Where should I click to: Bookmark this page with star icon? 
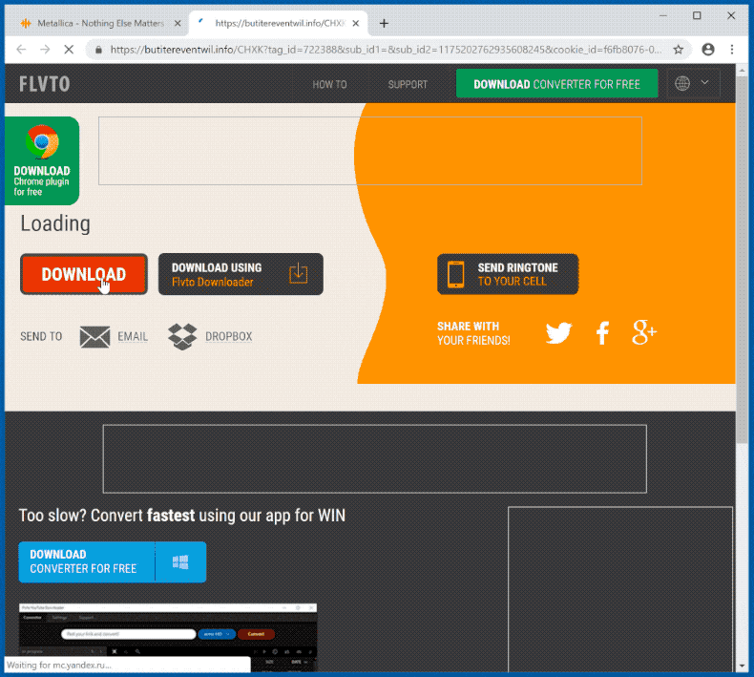coord(679,50)
